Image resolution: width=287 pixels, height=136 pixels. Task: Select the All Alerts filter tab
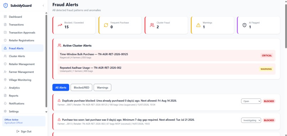pyautogui.click(x=61, y=87)
